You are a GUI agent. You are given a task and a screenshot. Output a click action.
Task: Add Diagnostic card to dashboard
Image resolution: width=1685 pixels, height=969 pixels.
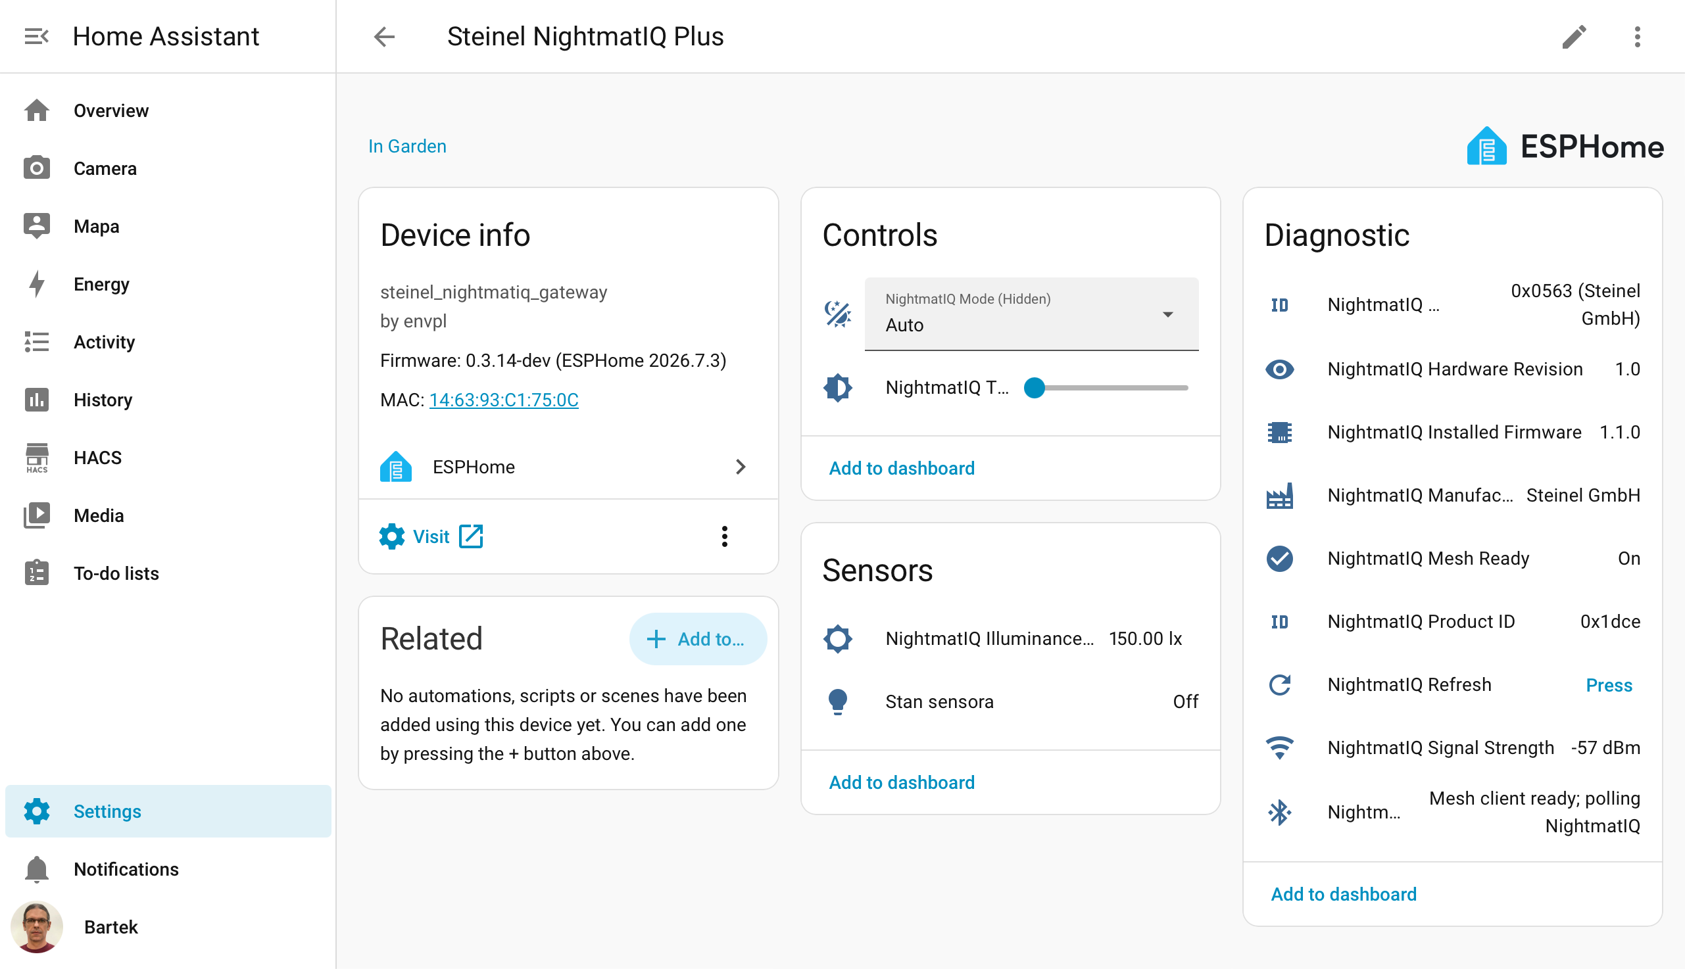click(x=1344, y=894)
